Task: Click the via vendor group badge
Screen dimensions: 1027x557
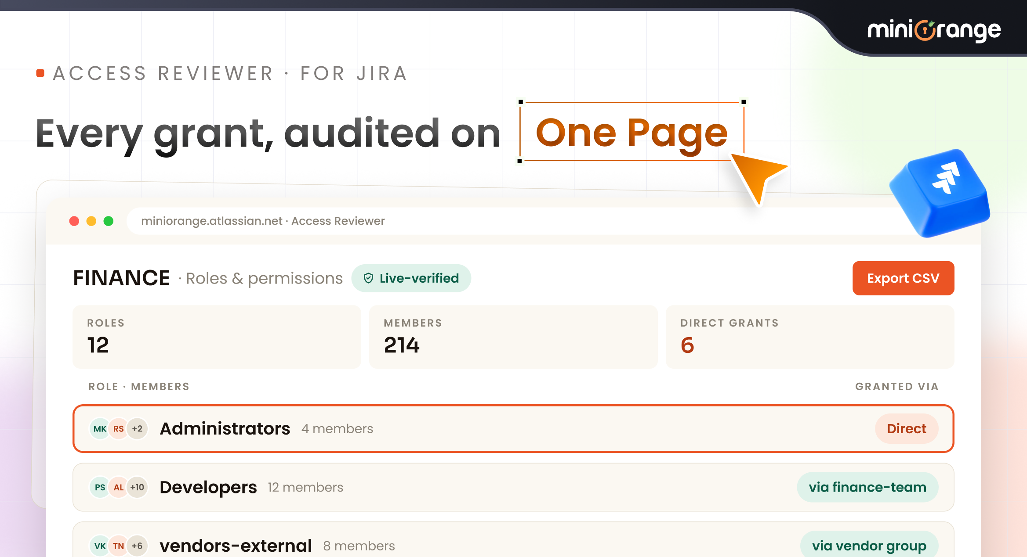Action: click(869, 544)
